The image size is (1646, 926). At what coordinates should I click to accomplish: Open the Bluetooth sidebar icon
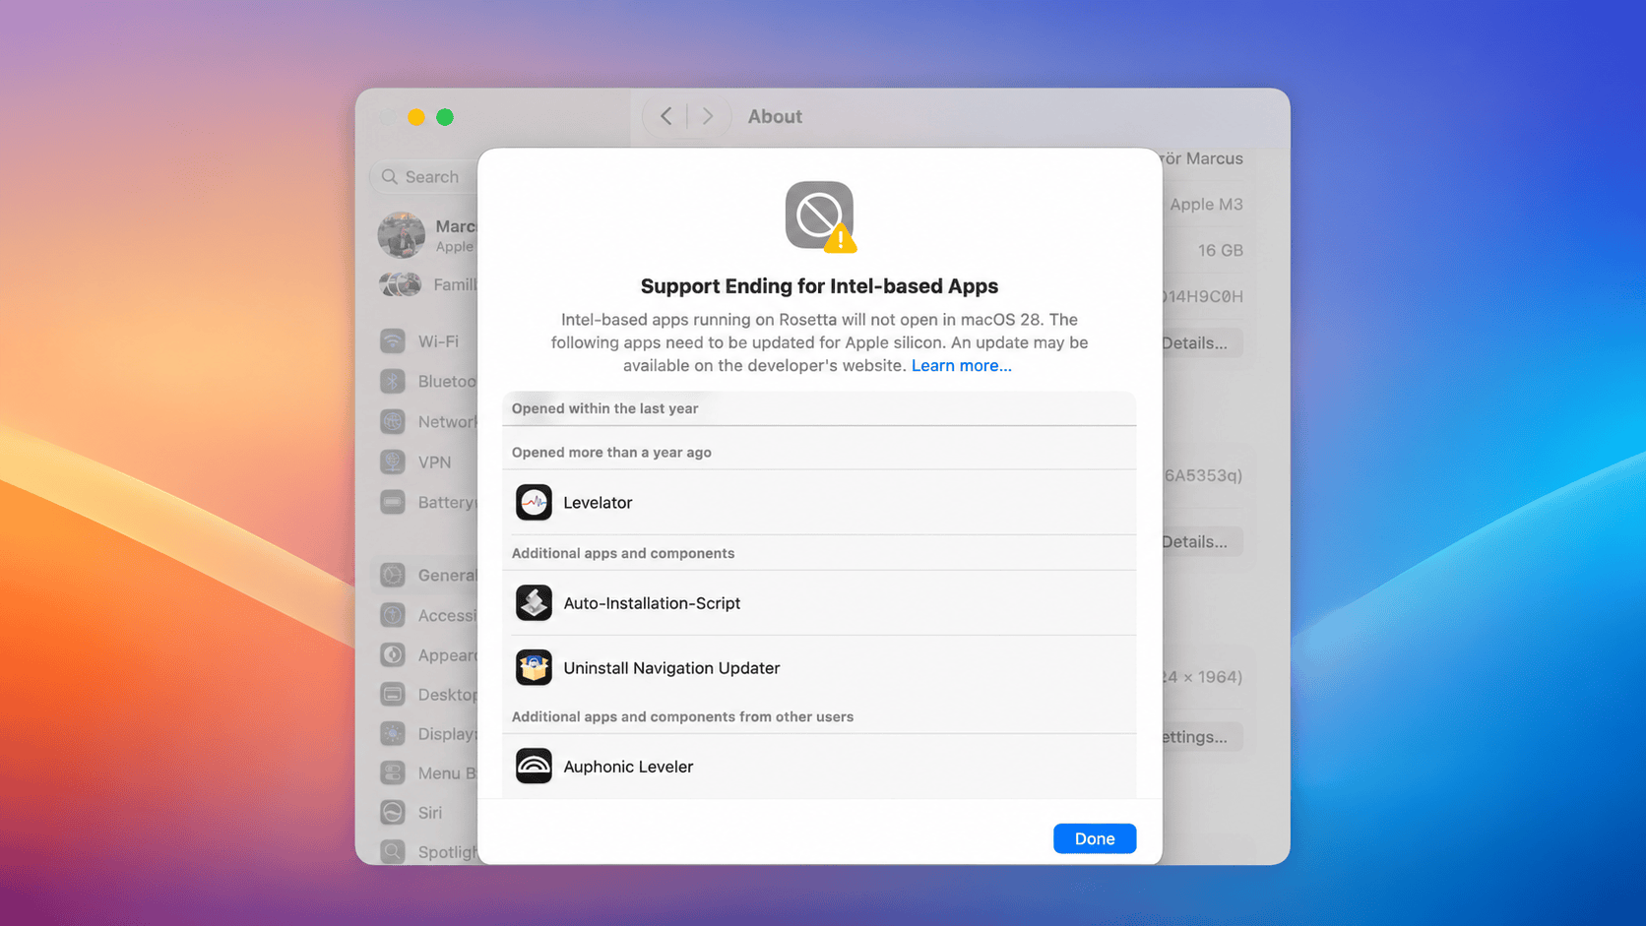393,382
